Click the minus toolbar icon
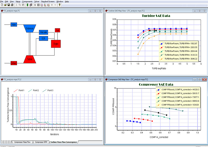Screen dimensions: 208x147 (55, 5)
